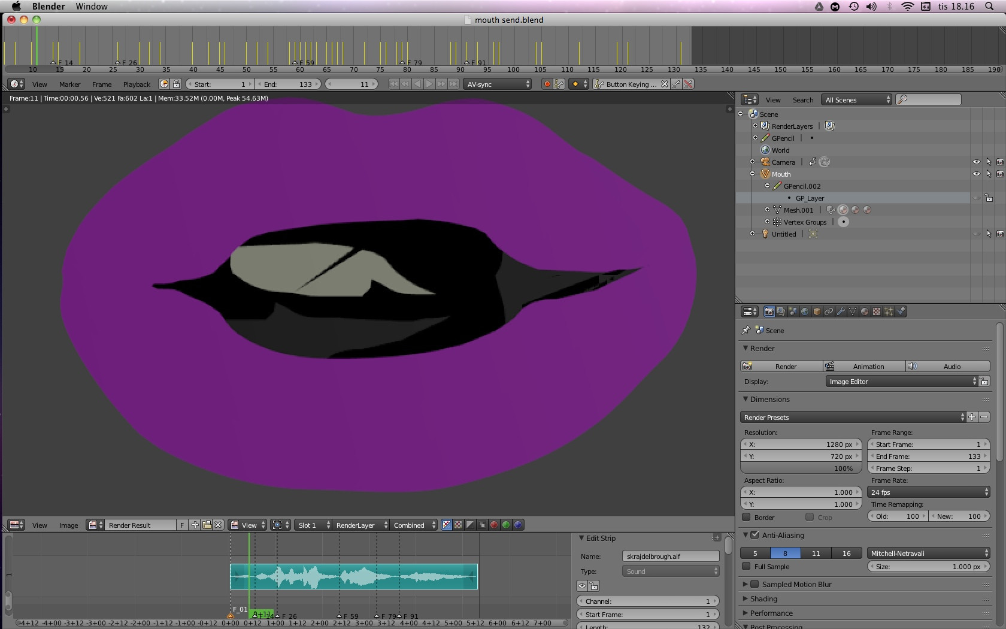Open the World properties tab
The height and width of the screenshot is (629, 1006).
coord(805,312)
